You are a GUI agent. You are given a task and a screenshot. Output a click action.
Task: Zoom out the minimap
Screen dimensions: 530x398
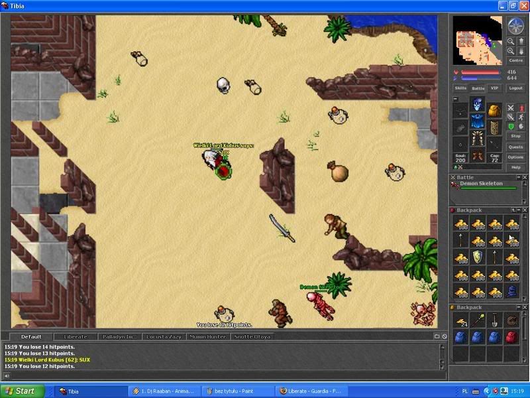pos(511,41)
